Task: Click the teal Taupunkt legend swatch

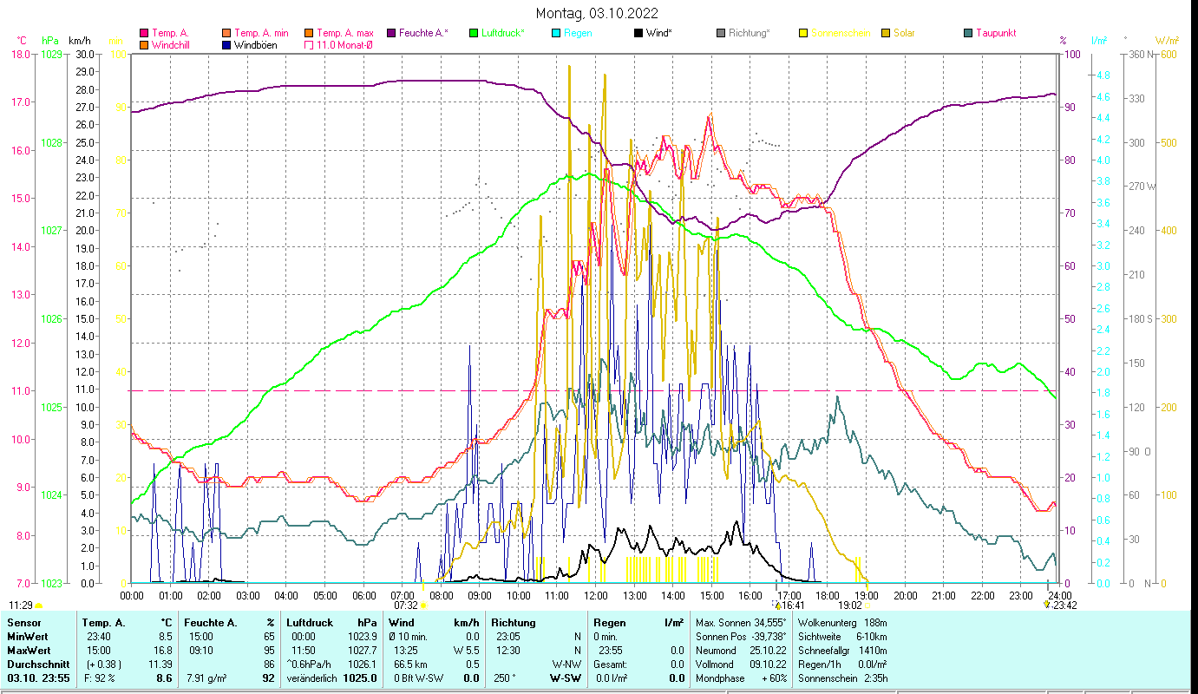Action: [x=968, y=33]
